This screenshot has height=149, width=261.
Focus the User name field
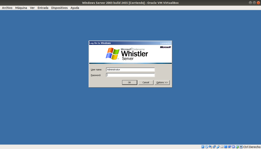pos(130,69)
